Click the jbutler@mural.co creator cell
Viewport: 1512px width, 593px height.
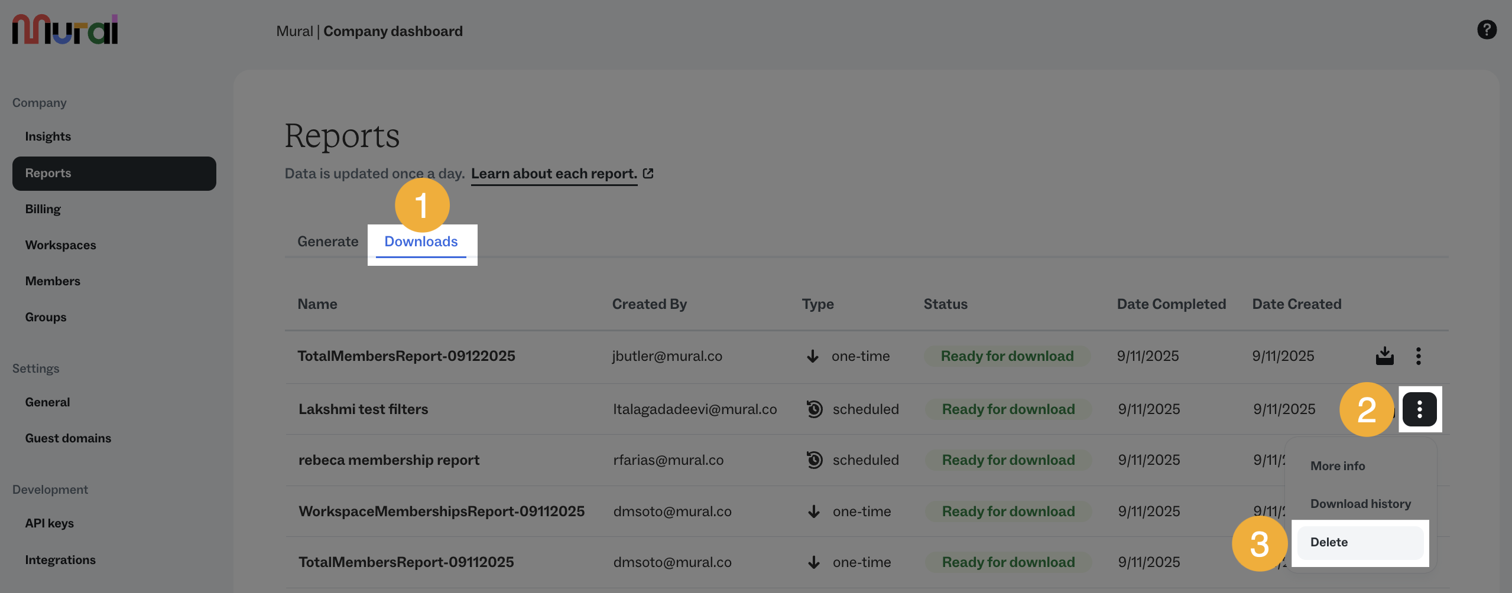667,356
